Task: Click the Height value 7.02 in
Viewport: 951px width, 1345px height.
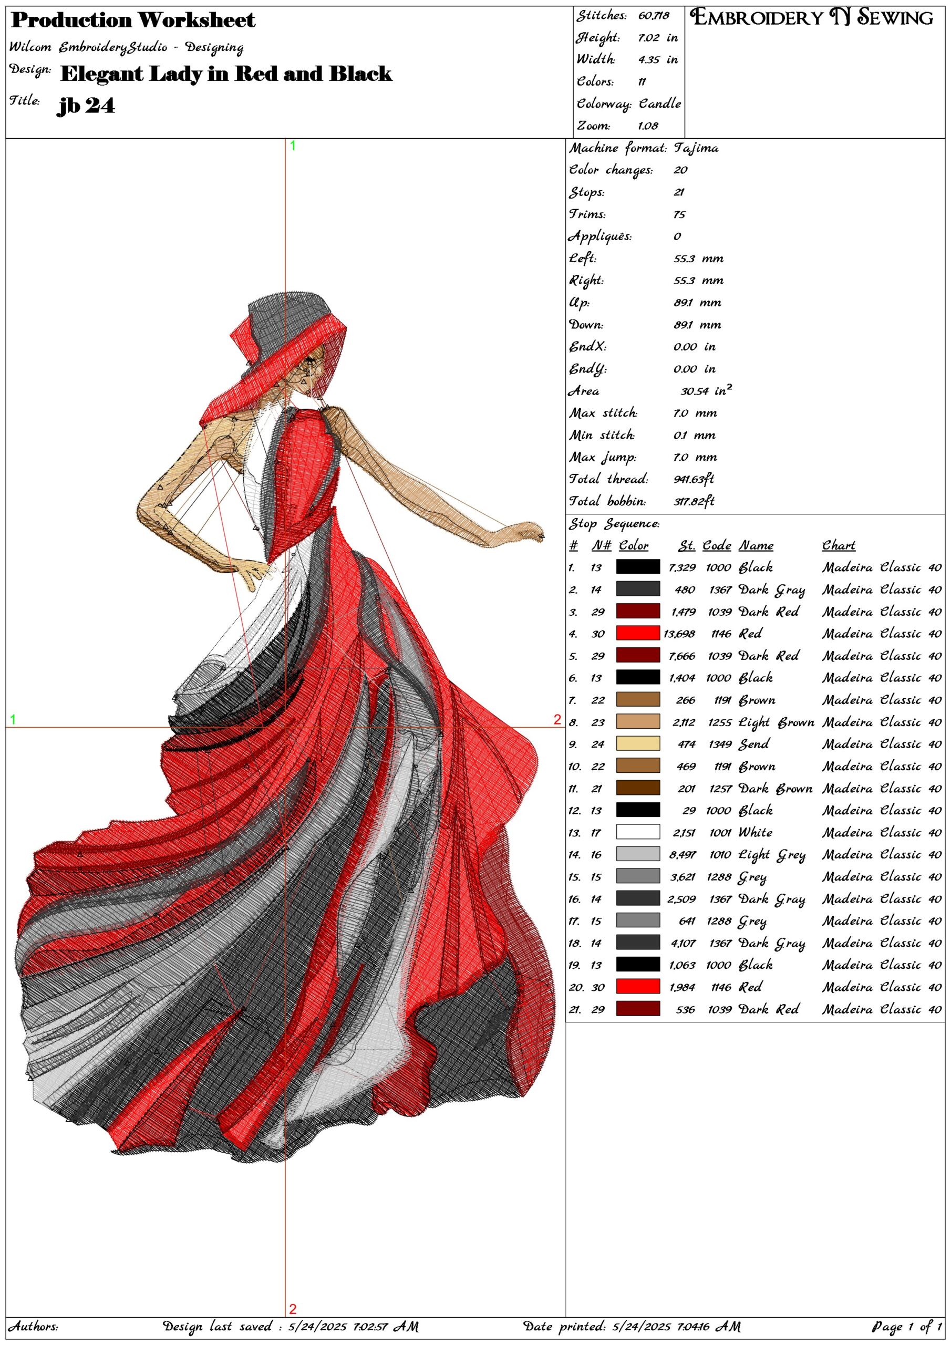Action: 658,38
